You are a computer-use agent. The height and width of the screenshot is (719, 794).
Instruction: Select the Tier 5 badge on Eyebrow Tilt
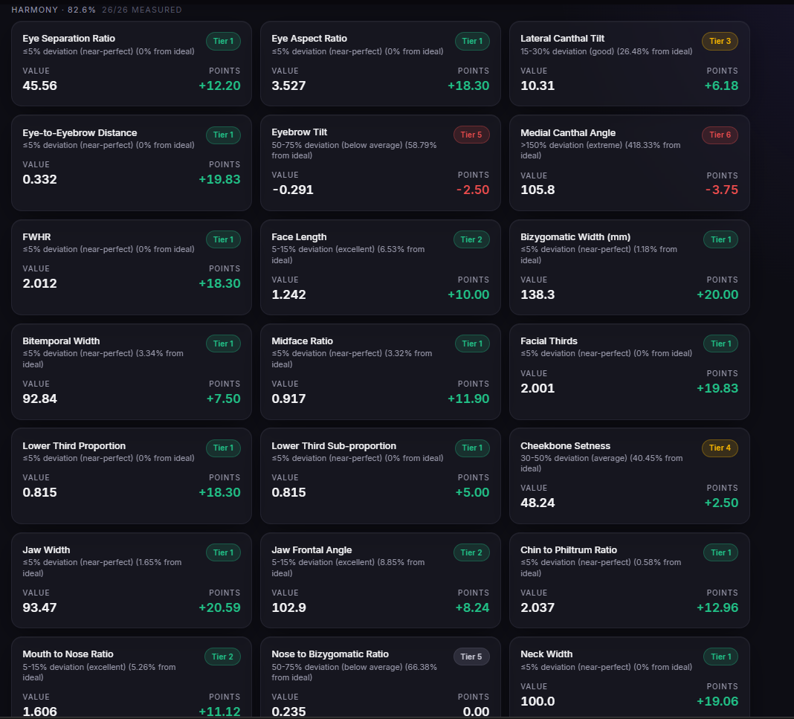pyautogui.click(x=471, y=135)
